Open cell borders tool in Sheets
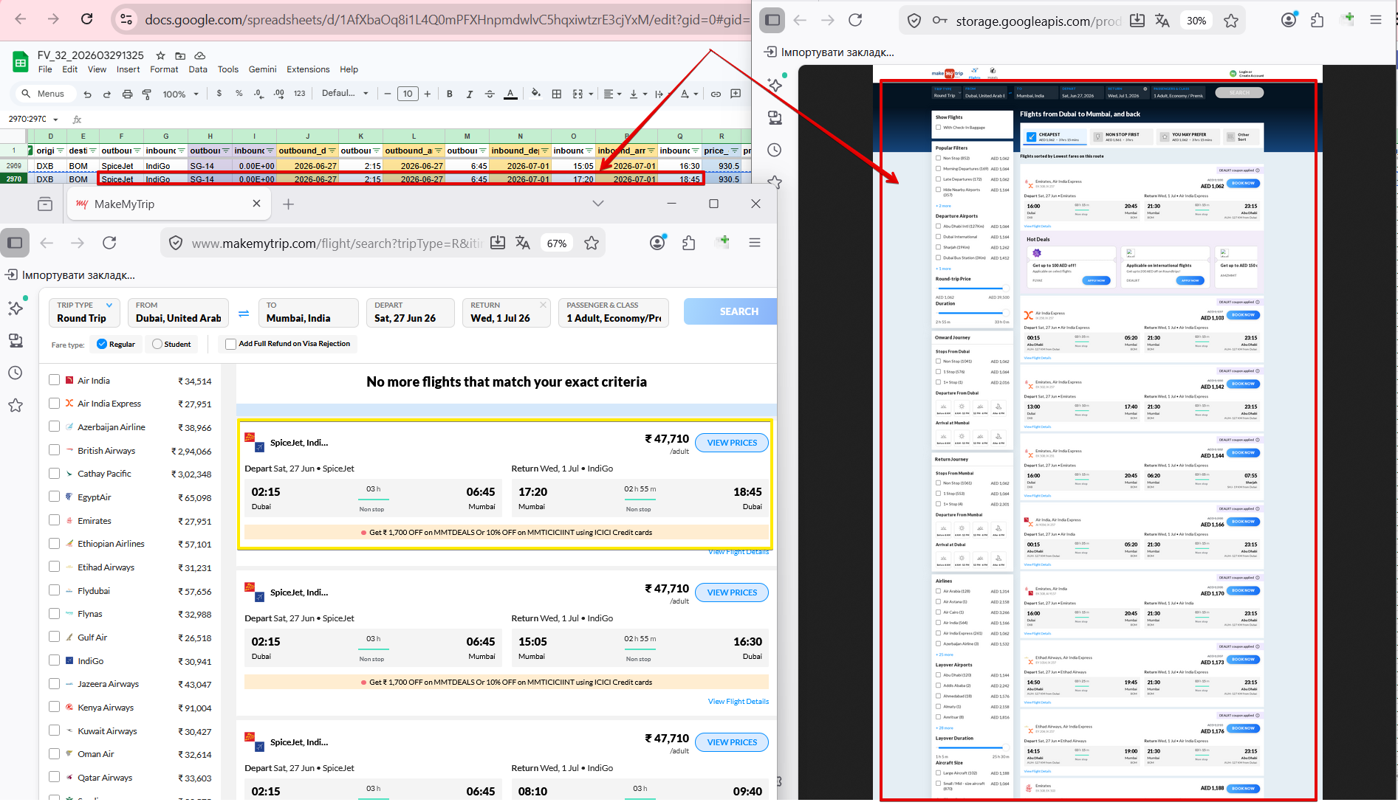The image size is (1398, 805). [x=557, y=94]
